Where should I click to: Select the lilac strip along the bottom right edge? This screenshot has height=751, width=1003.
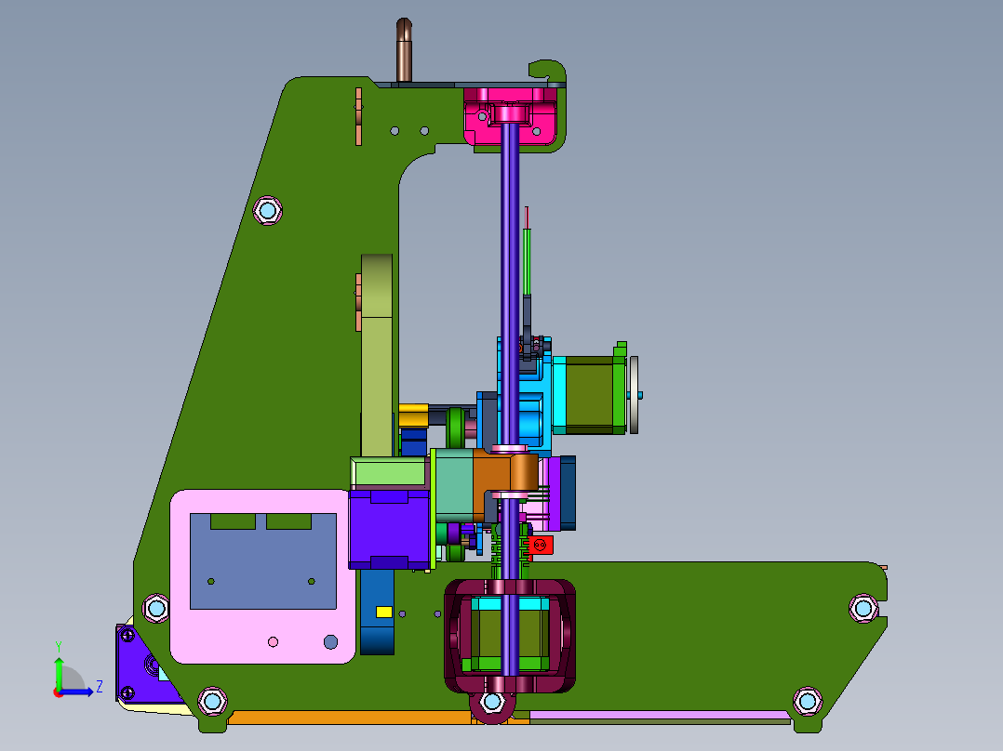pyautogui.click(x=659, y=715)
